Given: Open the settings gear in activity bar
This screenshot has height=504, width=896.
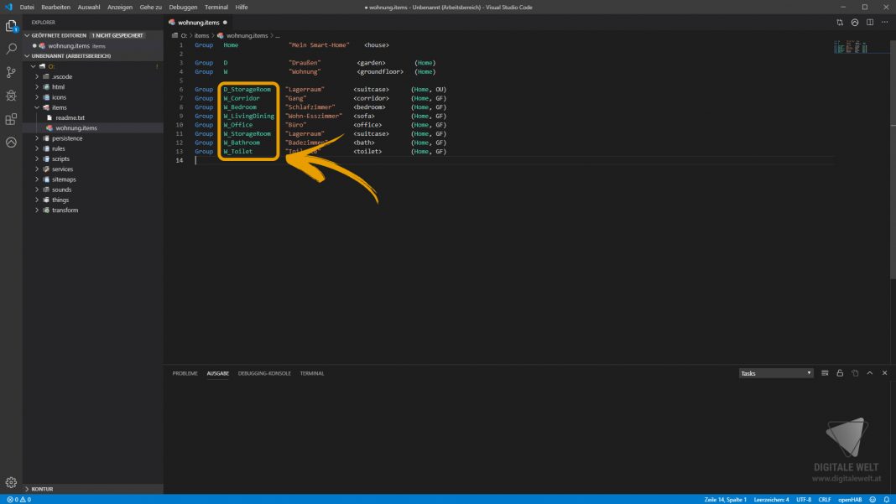Looking at the screenshot, I should [x=11, y=482].
